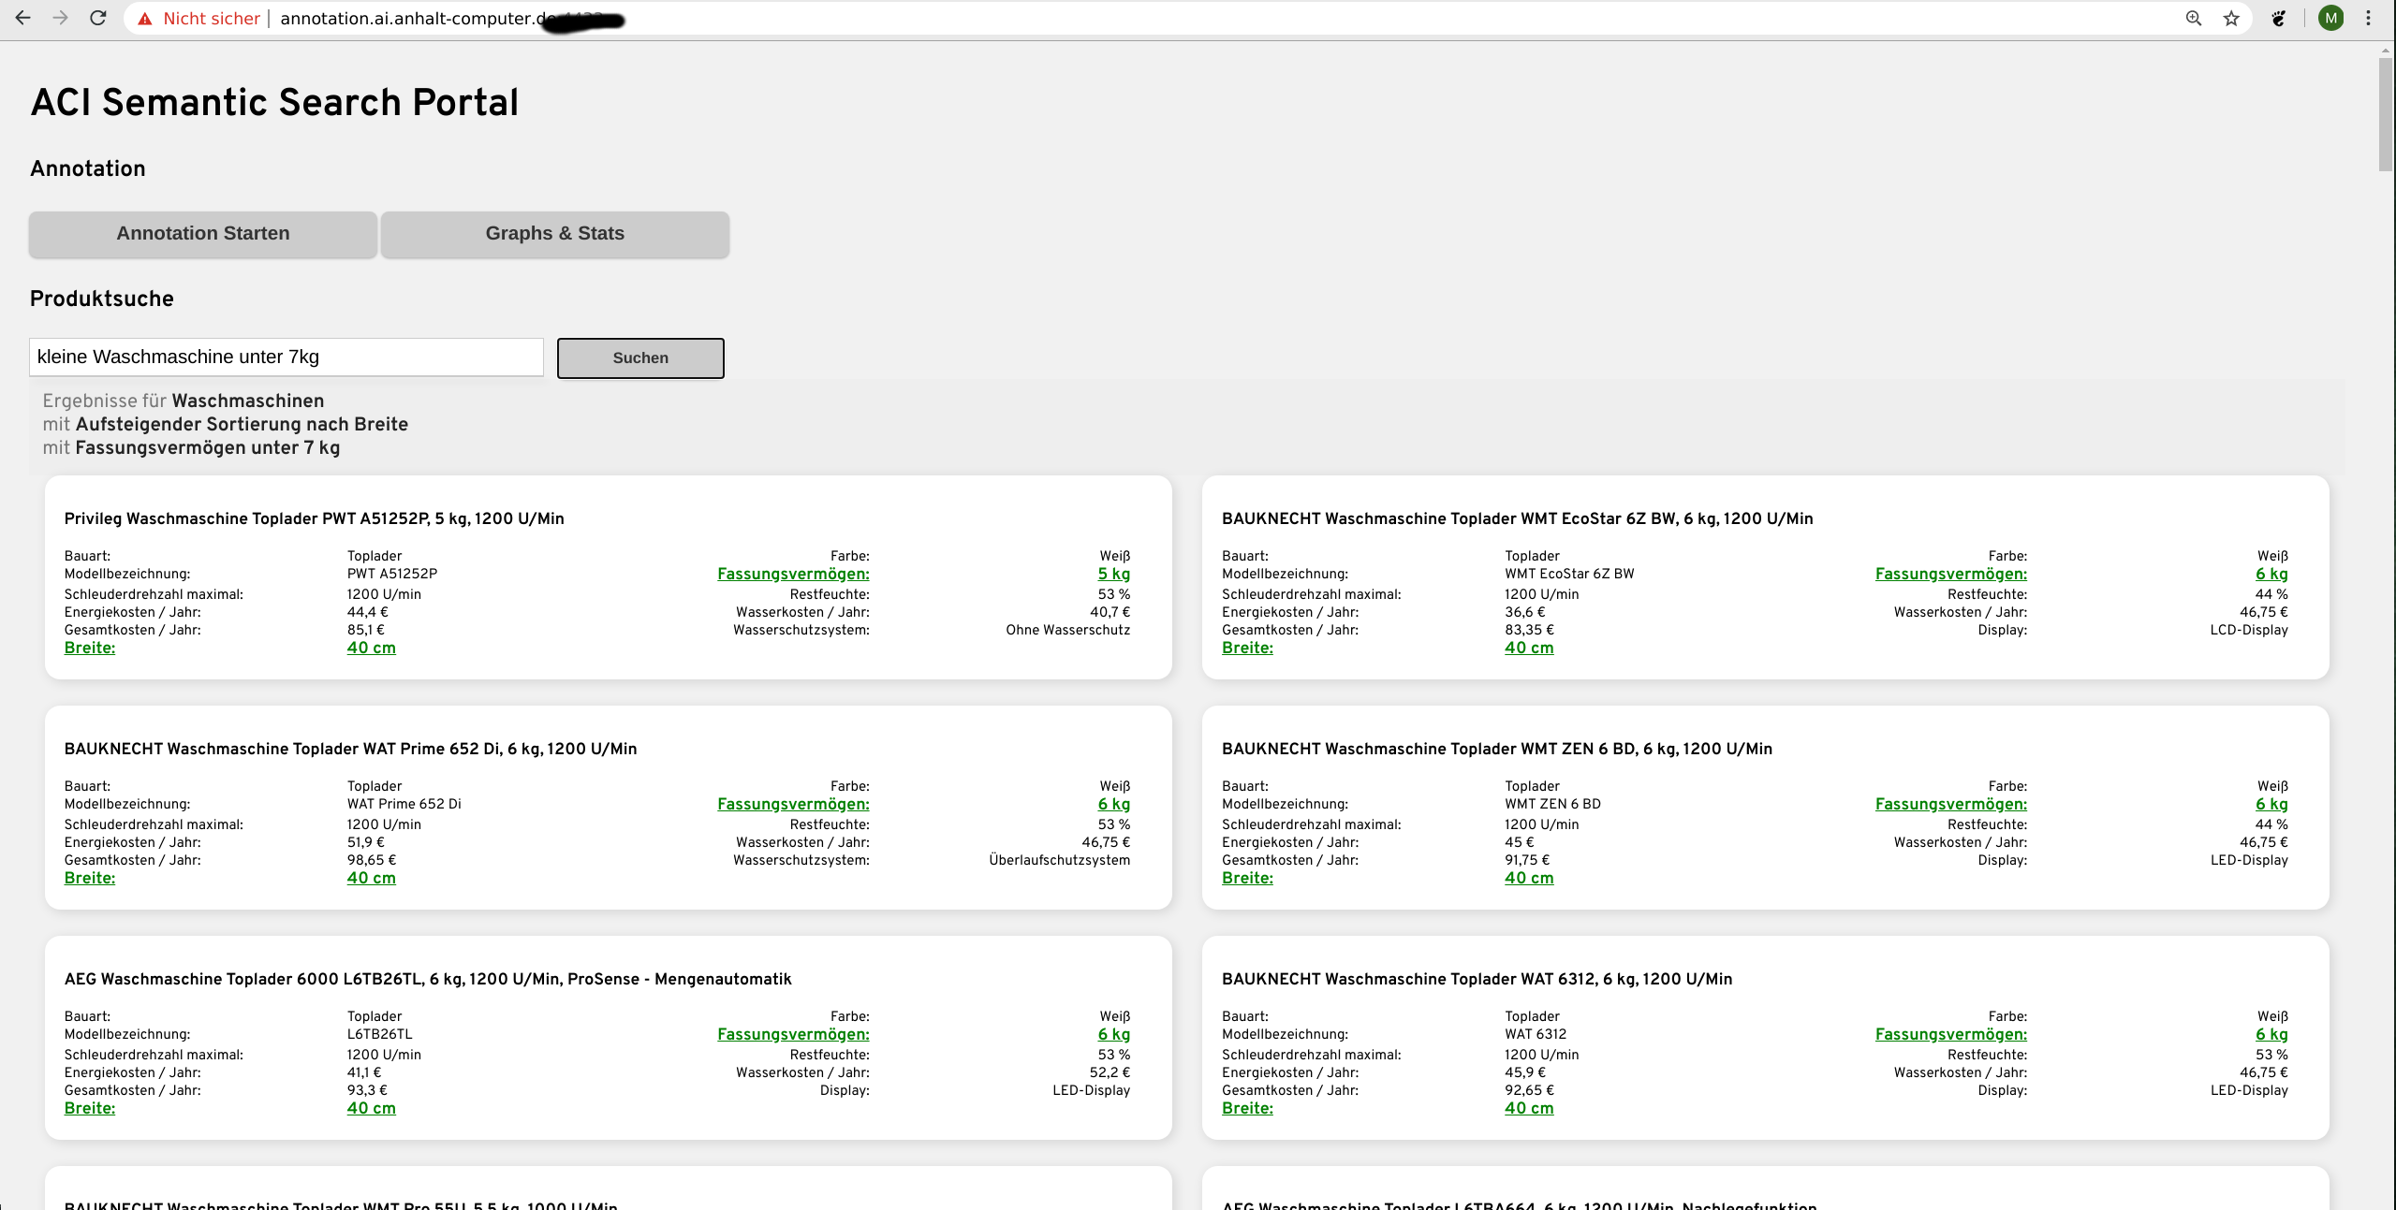This screenshot has height=1210, width=2396.
Task: Open Graphs & Stats
Action: pos(555,234)
